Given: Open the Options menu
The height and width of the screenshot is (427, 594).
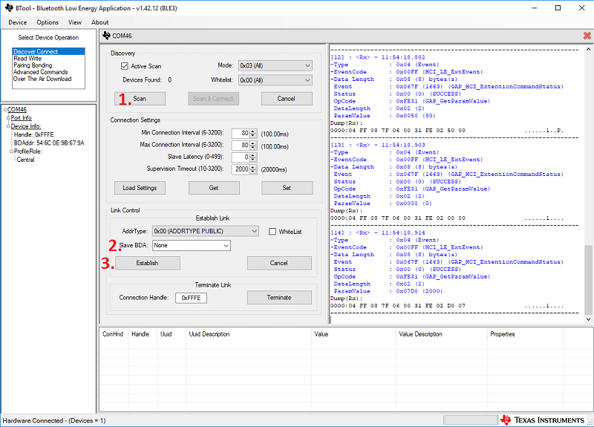Looking at the screenshot, I should pyautogui.click(x=48, y=22).
